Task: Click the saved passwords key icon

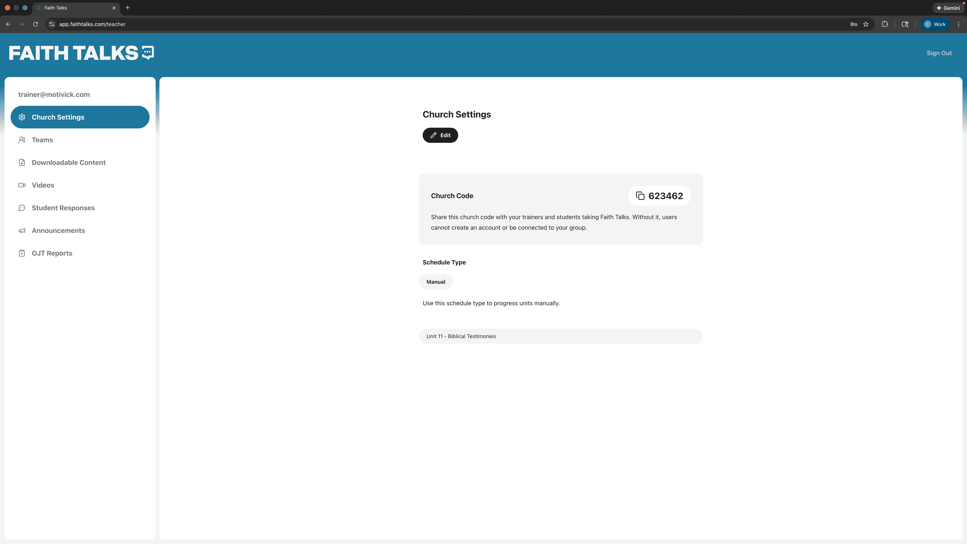Action: [853, 24]
